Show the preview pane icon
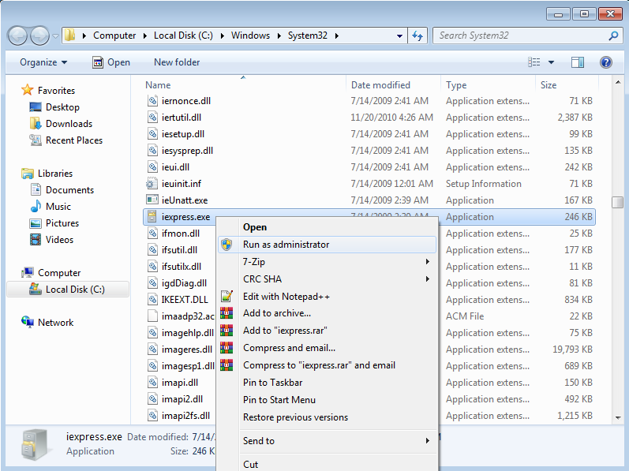The image size is (629, 471). tap(578, 62)
